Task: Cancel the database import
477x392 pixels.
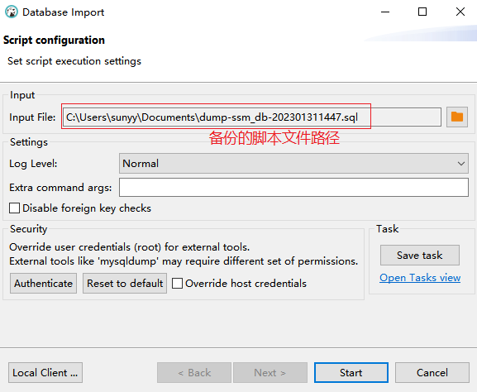Action: point(432,372)
